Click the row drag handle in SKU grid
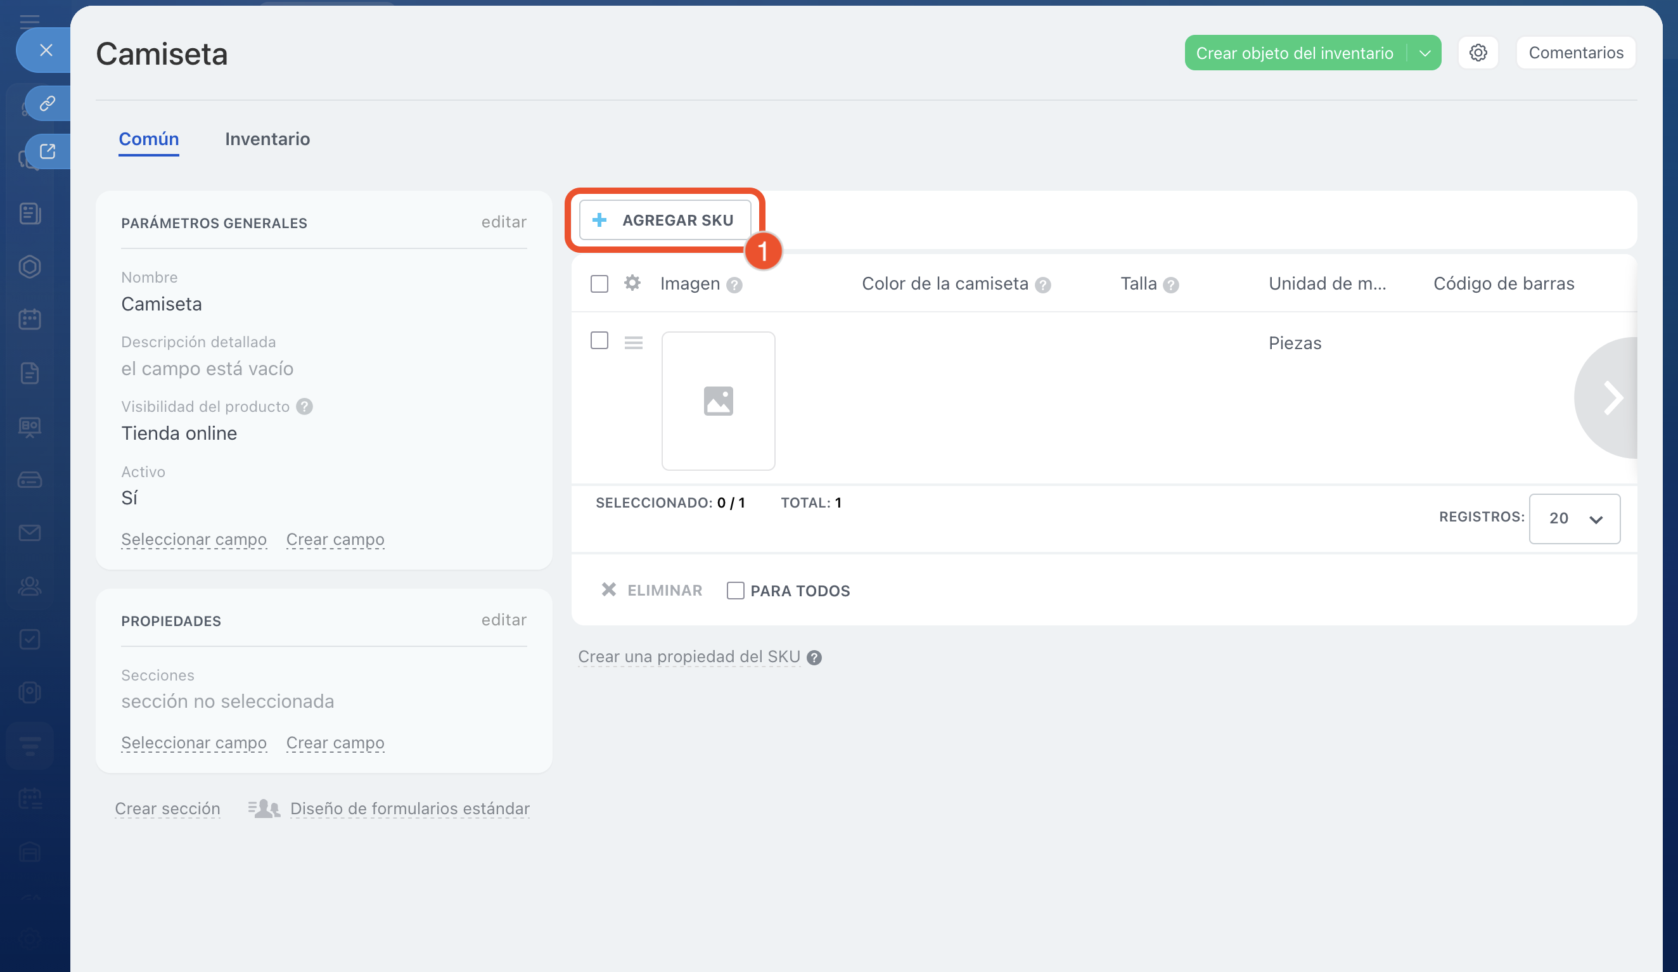This screenshot has height=972, width=1678. (633, 342)
